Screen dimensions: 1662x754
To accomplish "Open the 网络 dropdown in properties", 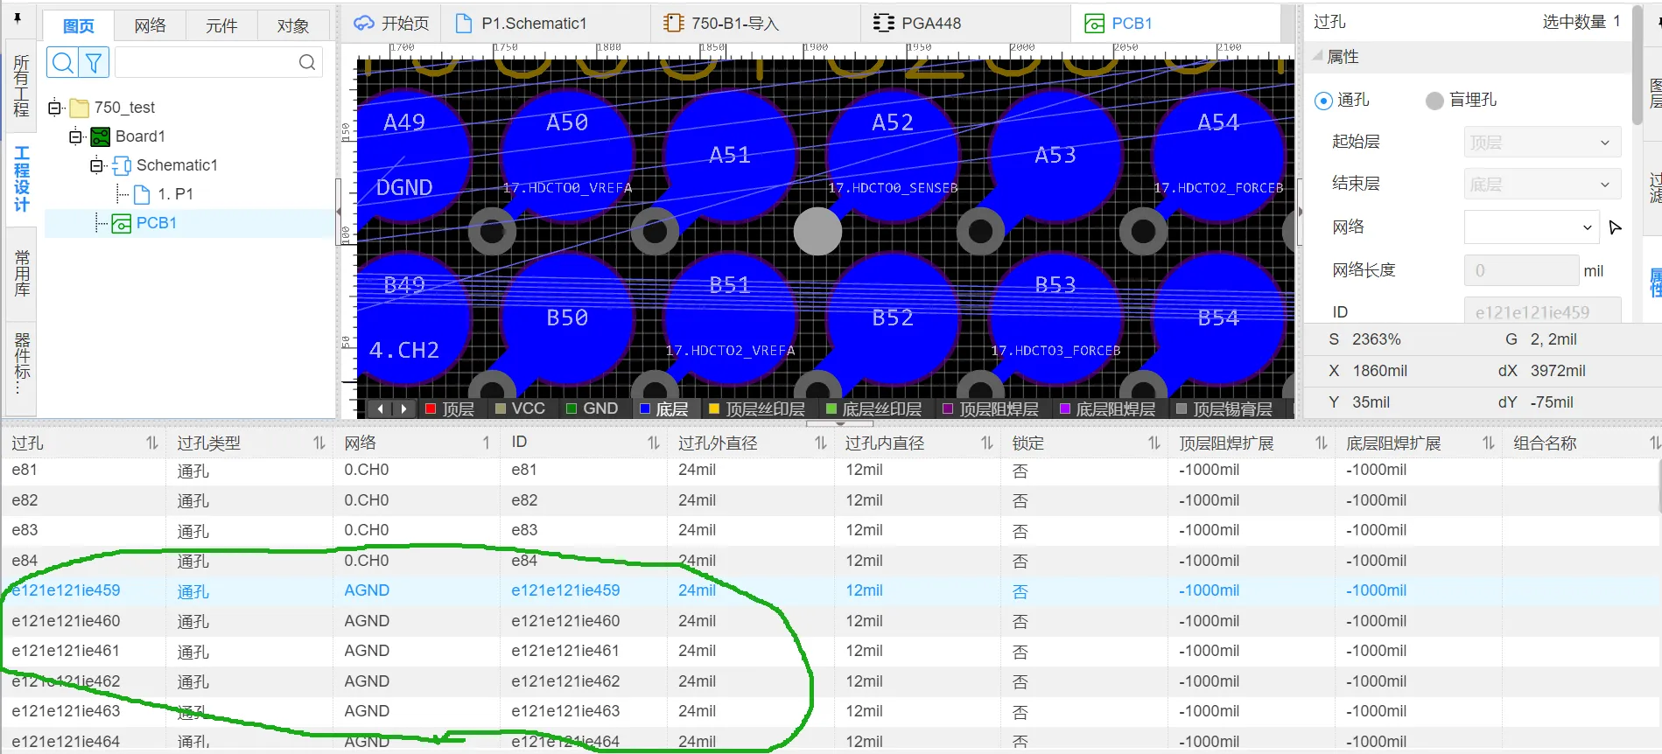I will click(x=1532, y=227).
